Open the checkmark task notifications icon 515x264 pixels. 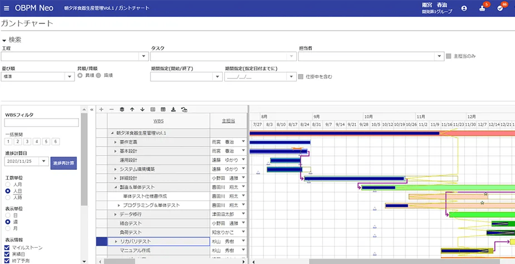coord(500,8)
